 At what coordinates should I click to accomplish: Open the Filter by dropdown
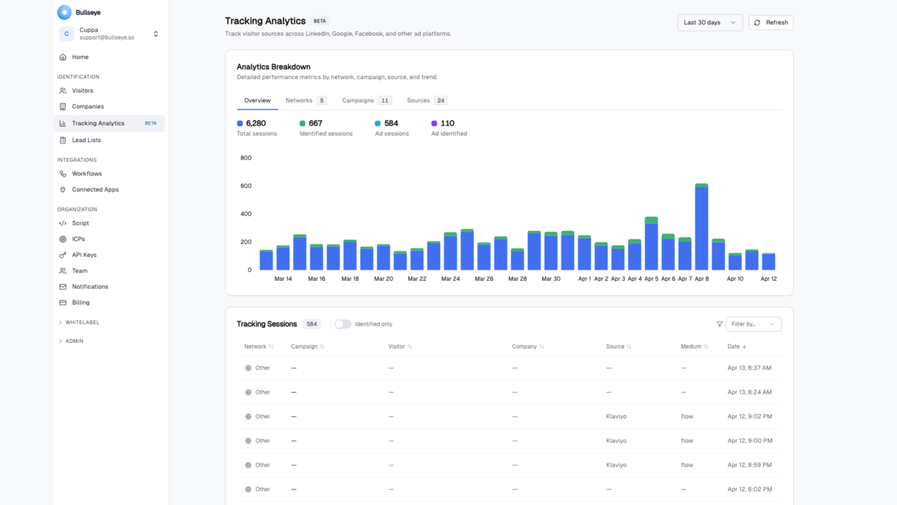click(753, 323)
